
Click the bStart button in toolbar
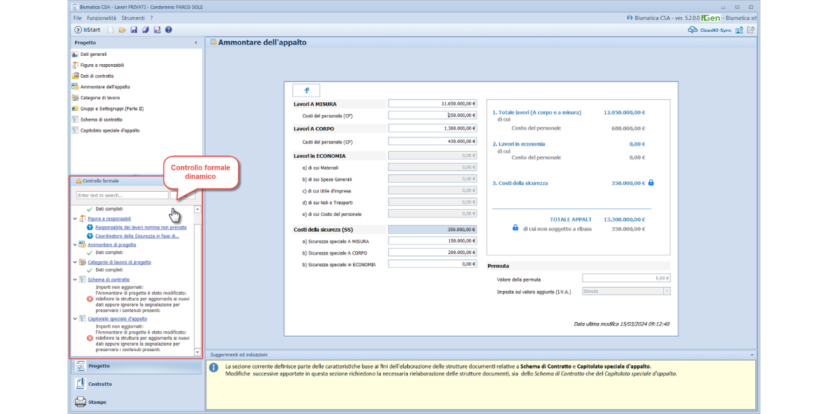tap(88, 30)
